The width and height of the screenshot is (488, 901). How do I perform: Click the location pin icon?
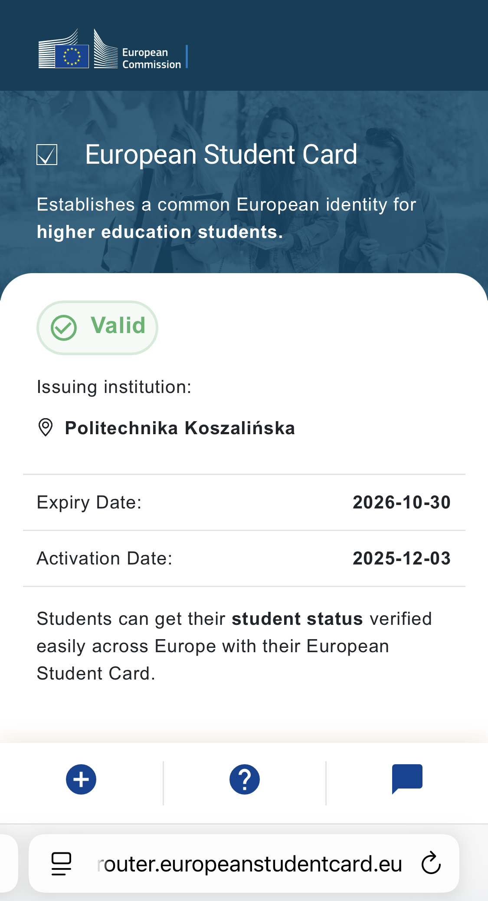click(46, 428)
